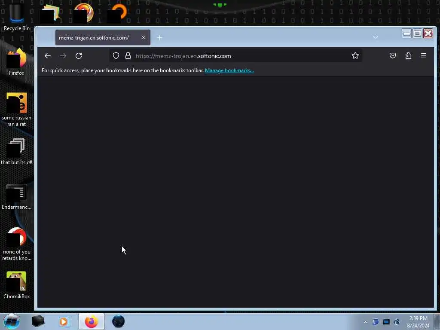Select the 'that but its c#' icon
Viewport: 440px width, 330px height.
click(x=17, y=152)
